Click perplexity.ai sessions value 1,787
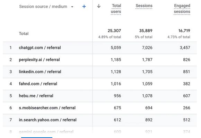Image resolution: width=201 pixels, height=138 pixels. [x=147, y=60]
